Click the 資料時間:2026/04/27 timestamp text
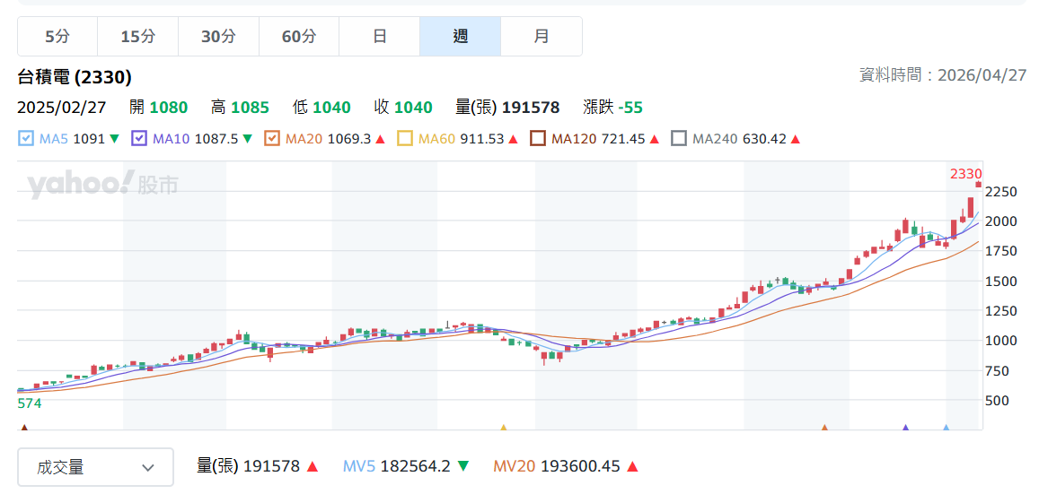Viewport: 1039px width, 494px height. tap(942, 74)
